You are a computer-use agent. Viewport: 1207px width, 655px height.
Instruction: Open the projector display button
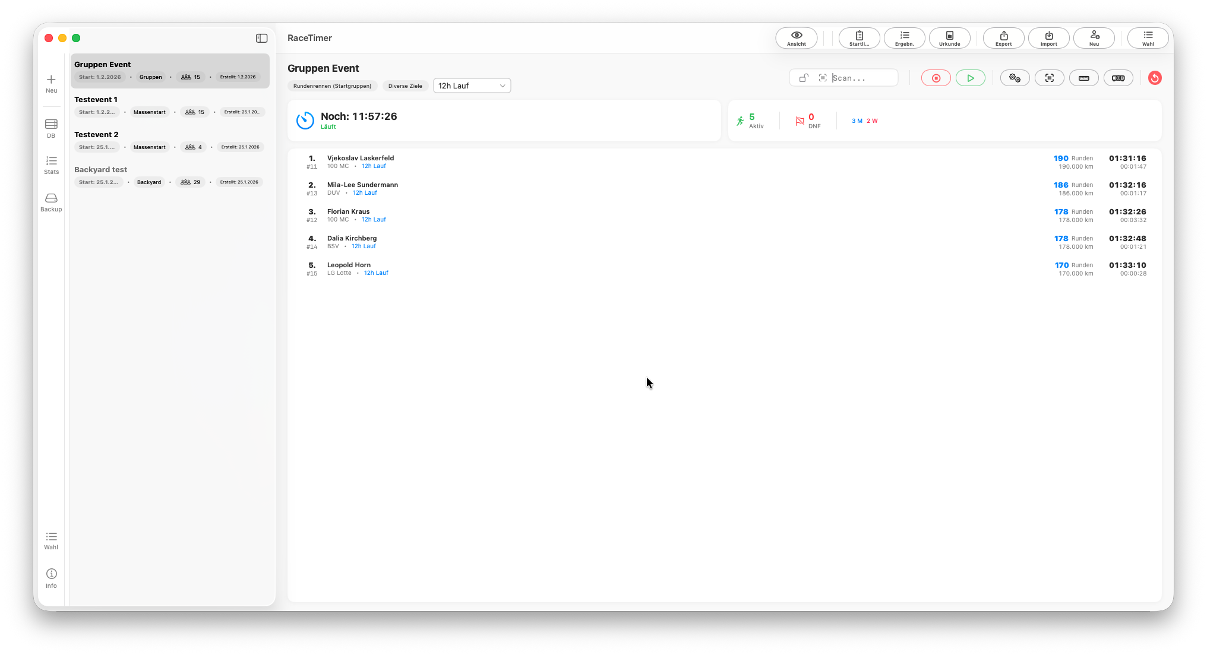click(x=1118, y=78)
